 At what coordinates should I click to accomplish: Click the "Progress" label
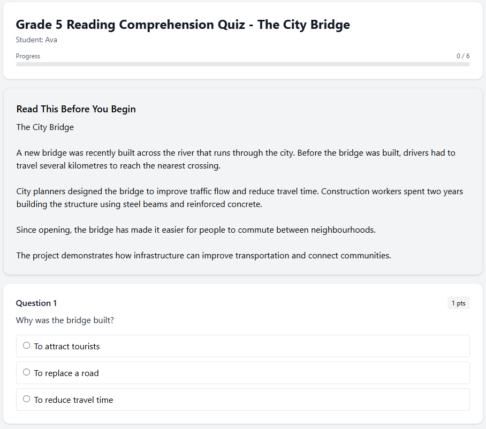point(28,56)
